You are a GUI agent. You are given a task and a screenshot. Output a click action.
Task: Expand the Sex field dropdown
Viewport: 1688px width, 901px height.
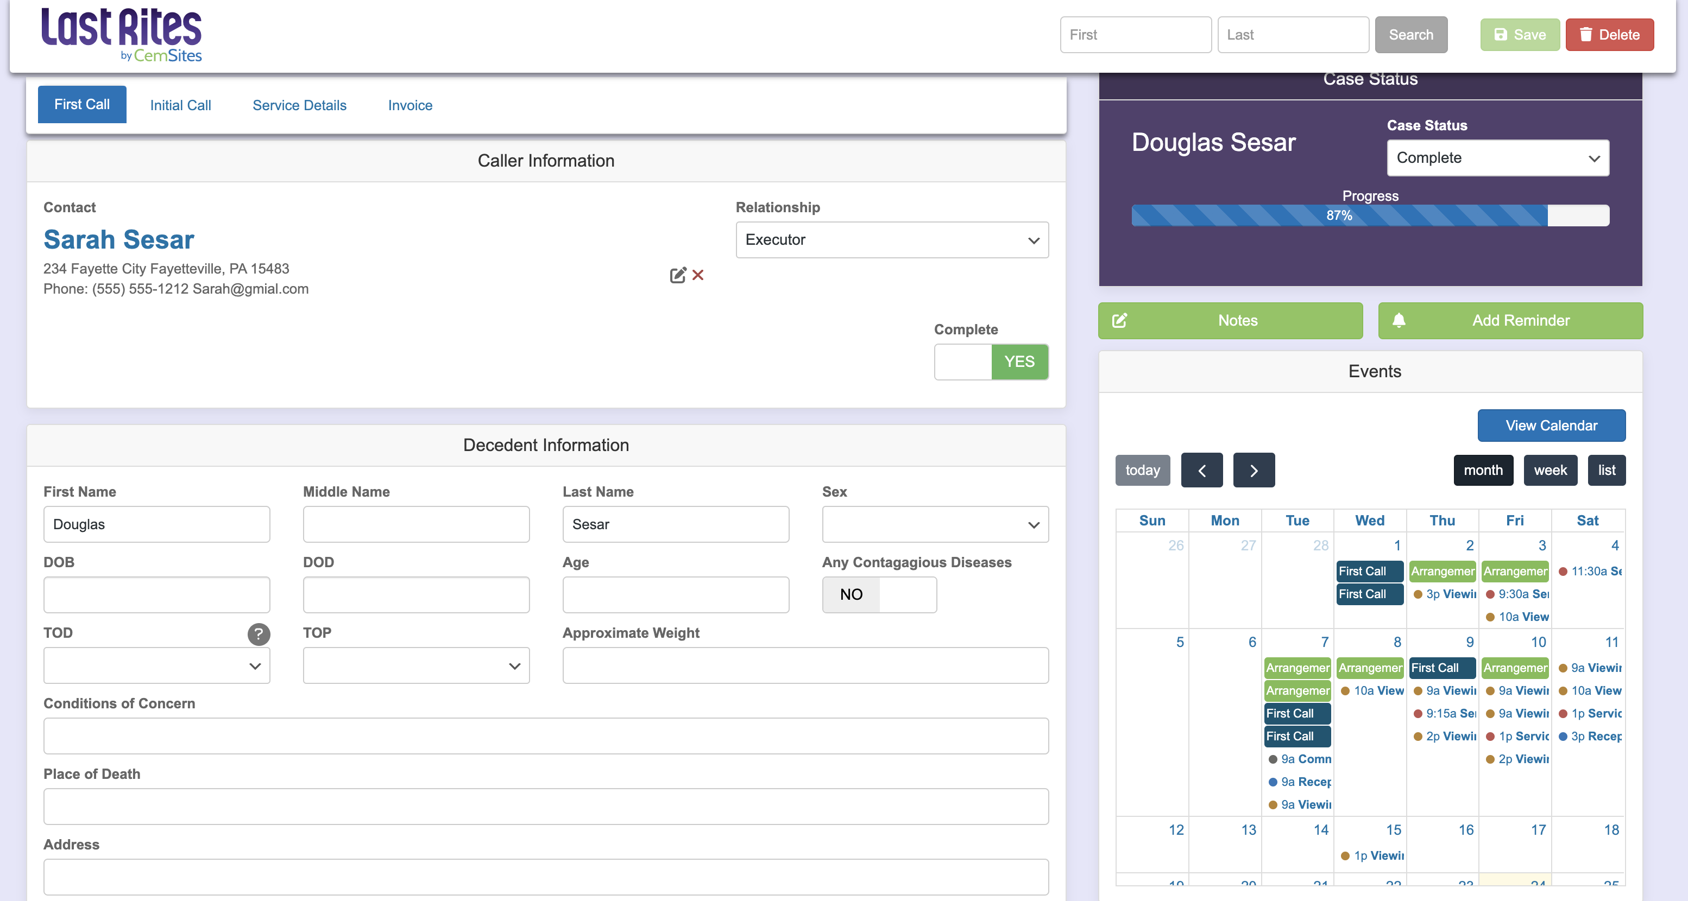coord(936,524)
